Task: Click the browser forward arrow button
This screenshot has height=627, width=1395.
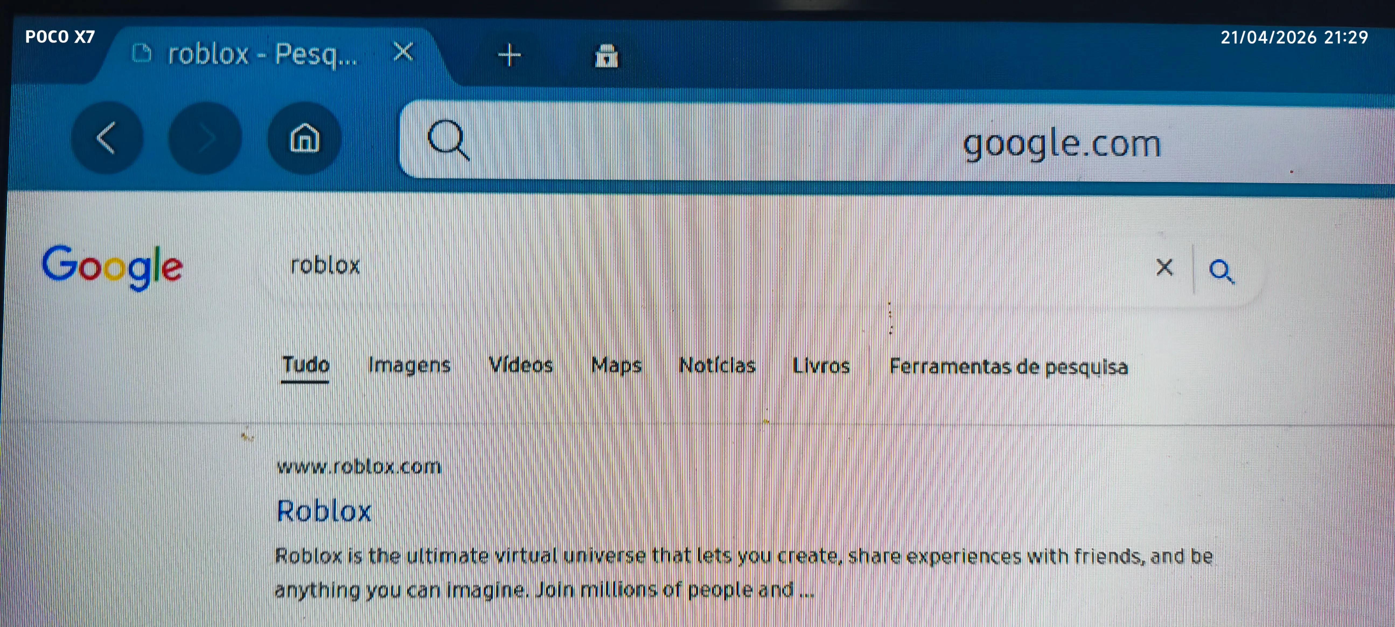Action: click(x=205, y=138)
